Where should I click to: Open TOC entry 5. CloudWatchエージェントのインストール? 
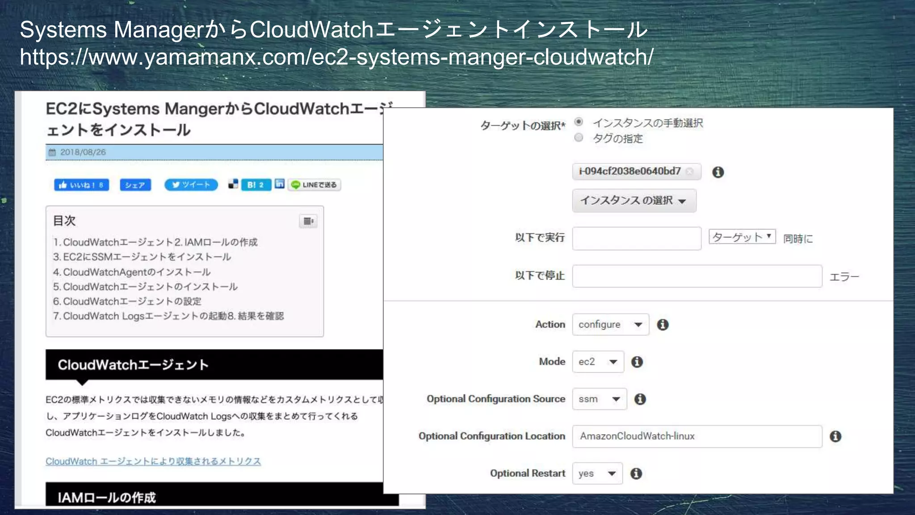145,287
